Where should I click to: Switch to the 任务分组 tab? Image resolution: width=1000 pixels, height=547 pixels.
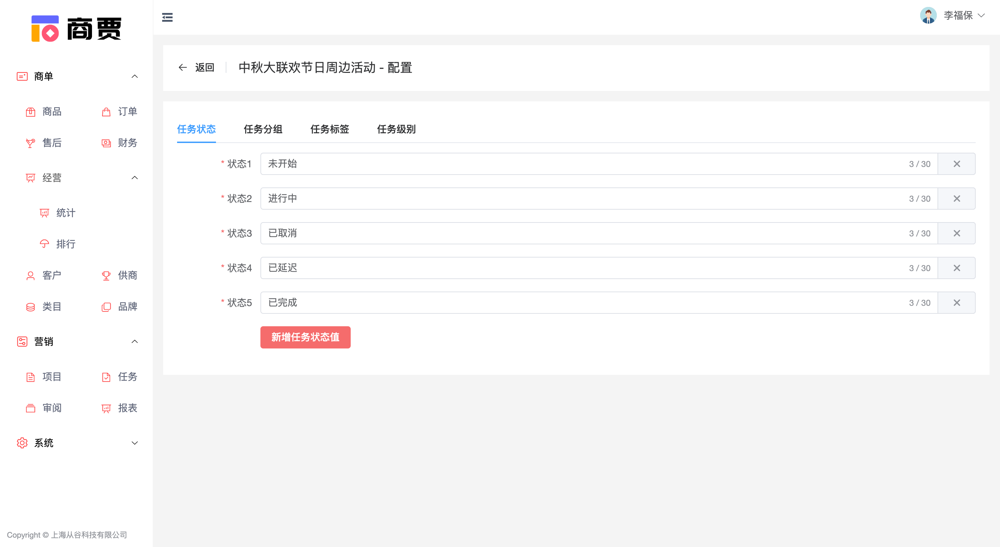click(263, 129)
